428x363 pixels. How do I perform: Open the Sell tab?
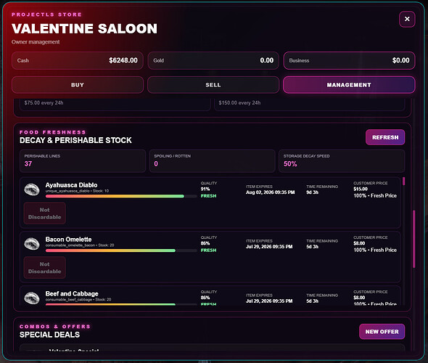tap(213, 85)
